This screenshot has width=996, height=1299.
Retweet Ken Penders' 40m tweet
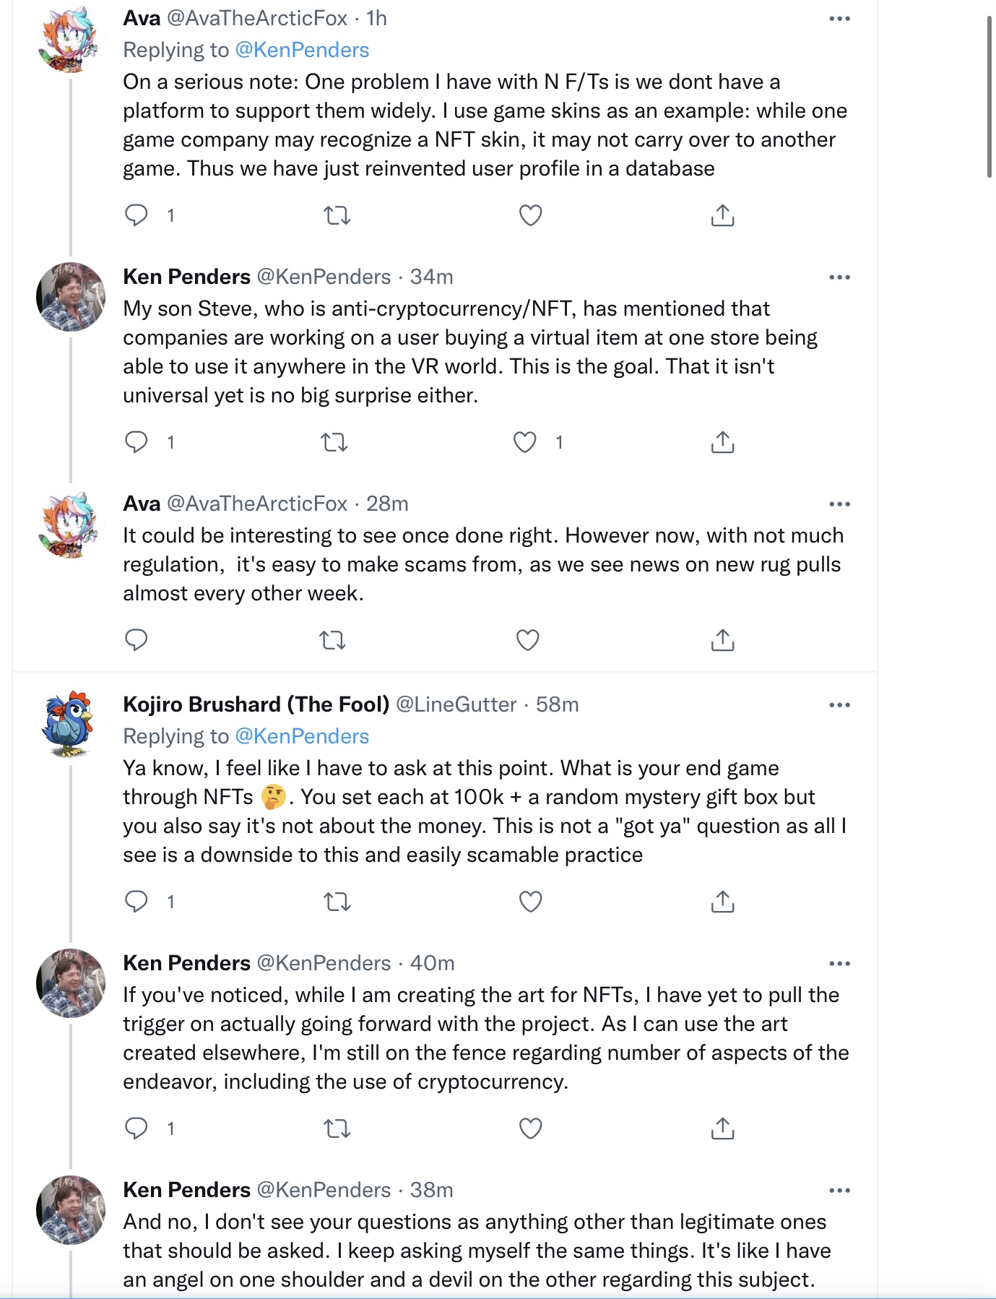click(x=337, y=1128)
